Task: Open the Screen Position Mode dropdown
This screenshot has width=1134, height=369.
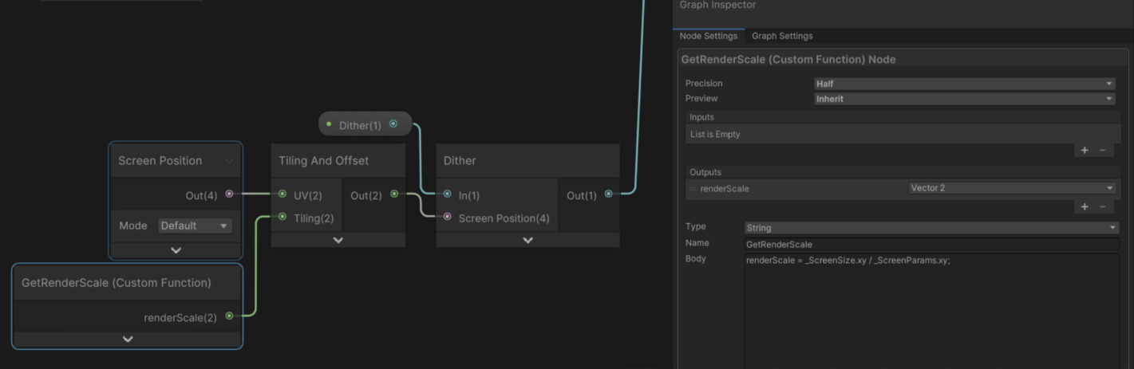Action: point(195,226)
